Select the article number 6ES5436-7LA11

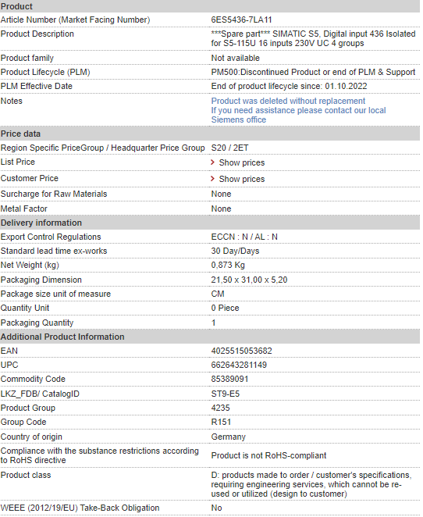(x=241, y=20)
